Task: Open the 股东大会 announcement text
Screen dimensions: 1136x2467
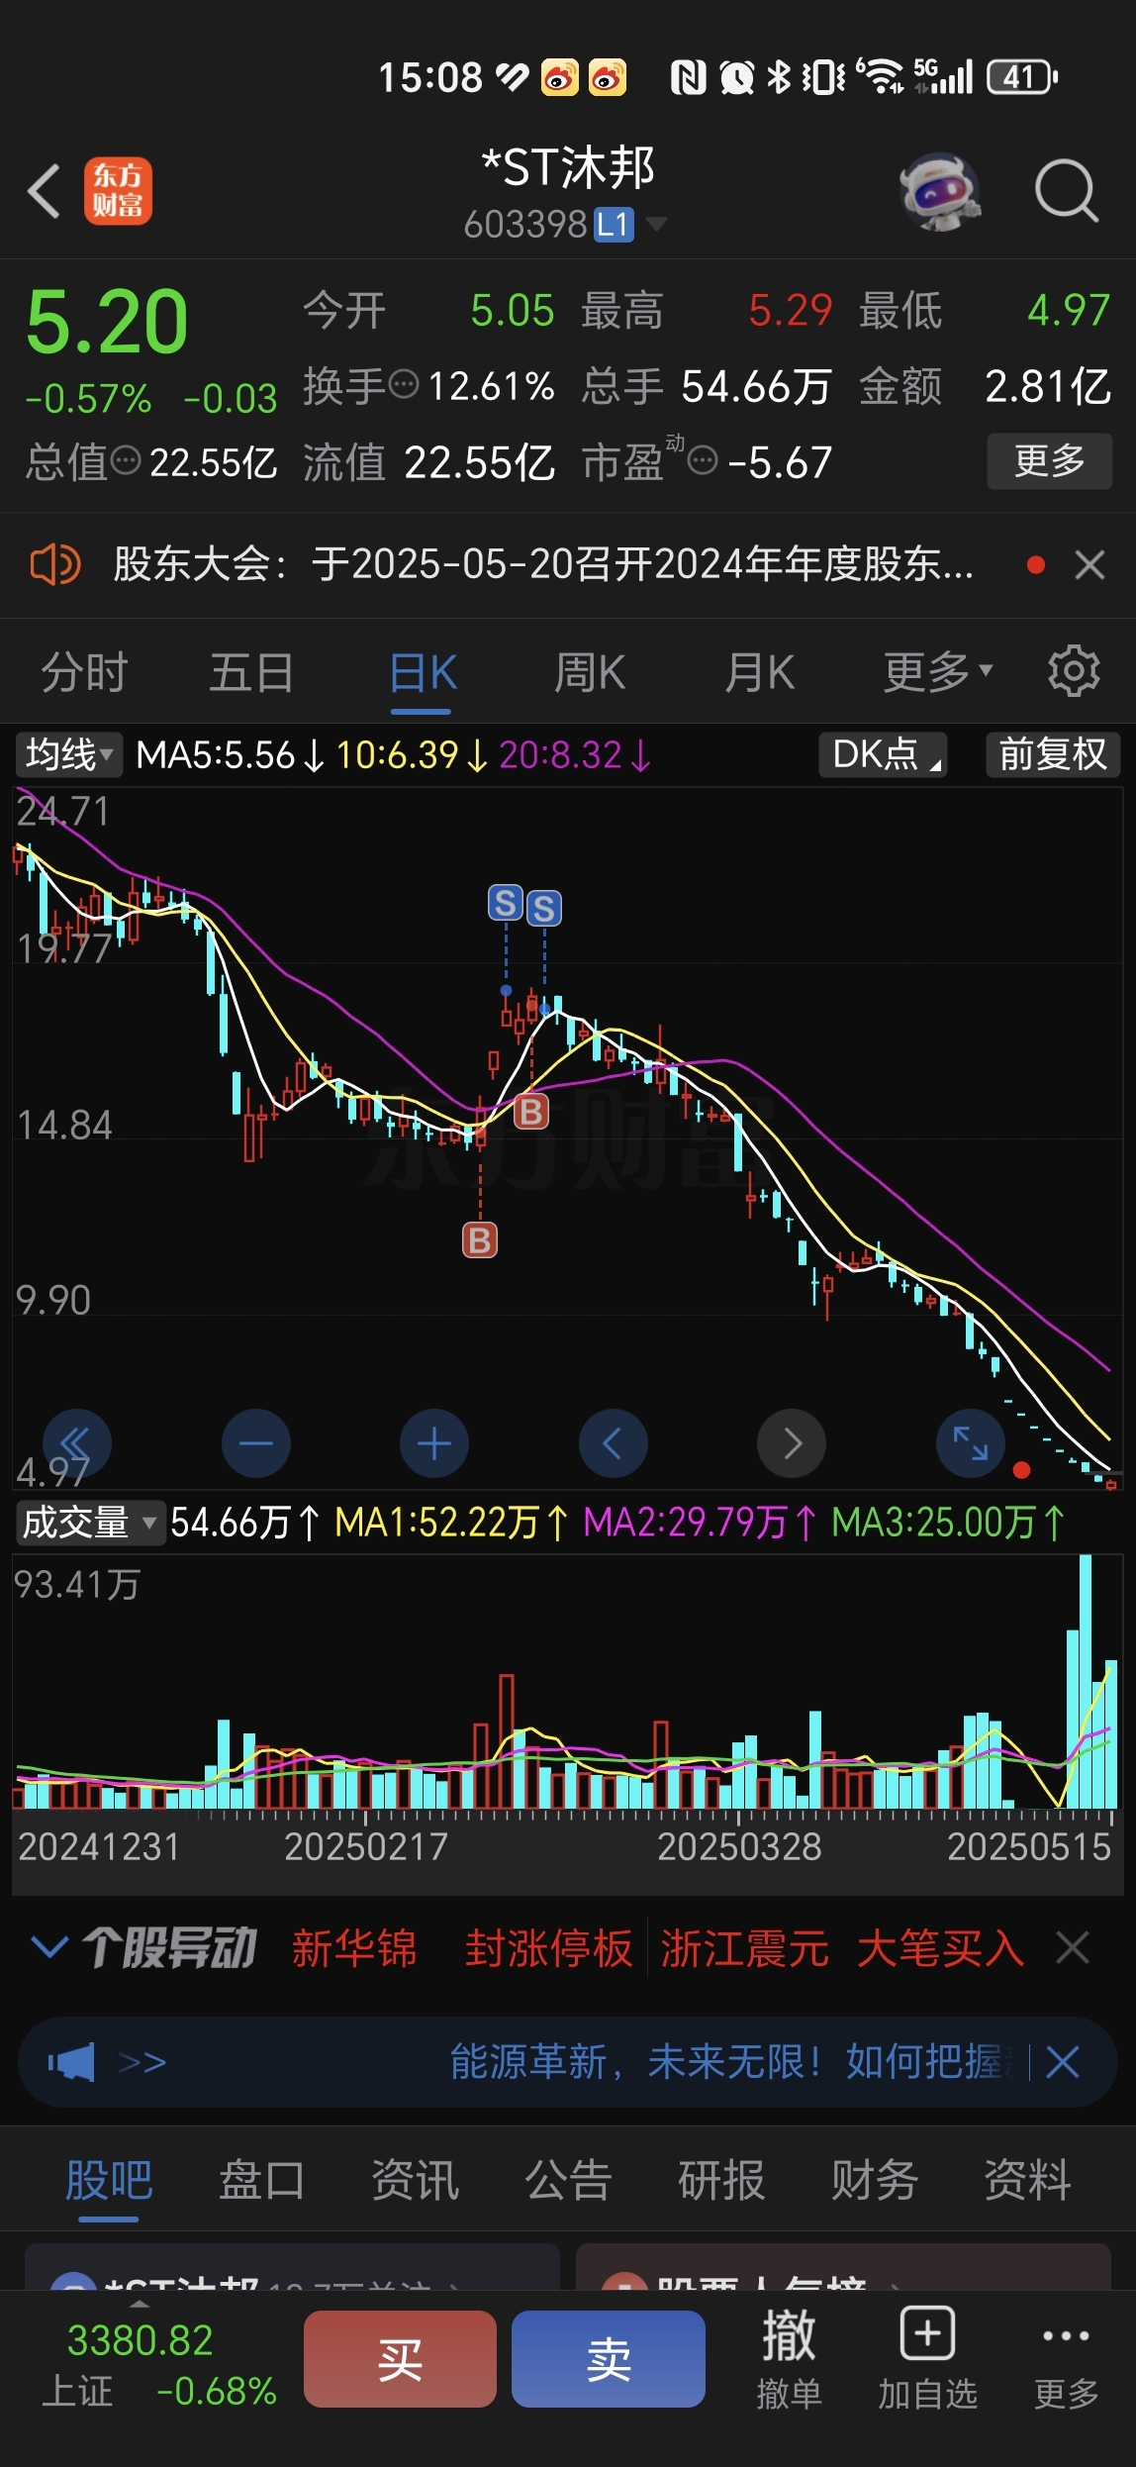Action: (543, 564)
